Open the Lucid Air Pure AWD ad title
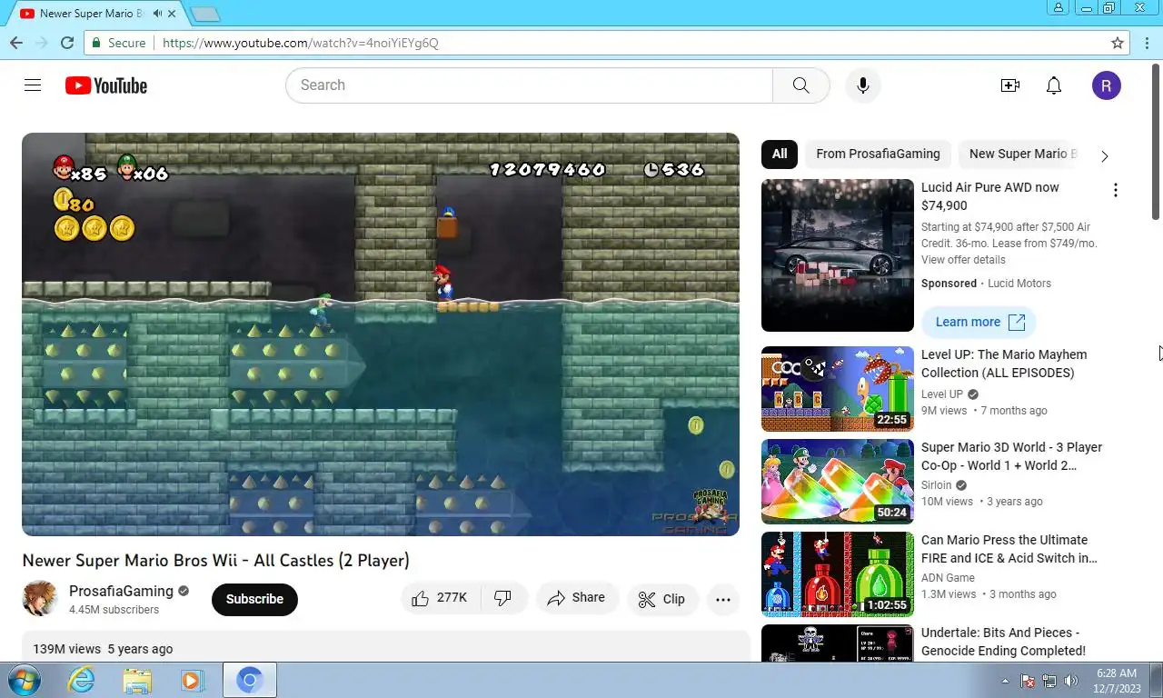 tap(990, 196)
